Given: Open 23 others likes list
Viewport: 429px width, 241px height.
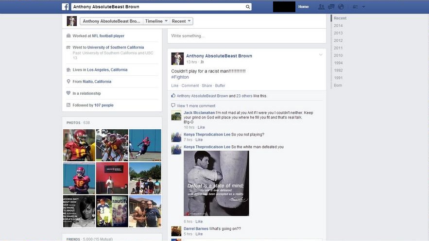Looking at the screenshot, I should pyautogui.click(x=244, y=96).
